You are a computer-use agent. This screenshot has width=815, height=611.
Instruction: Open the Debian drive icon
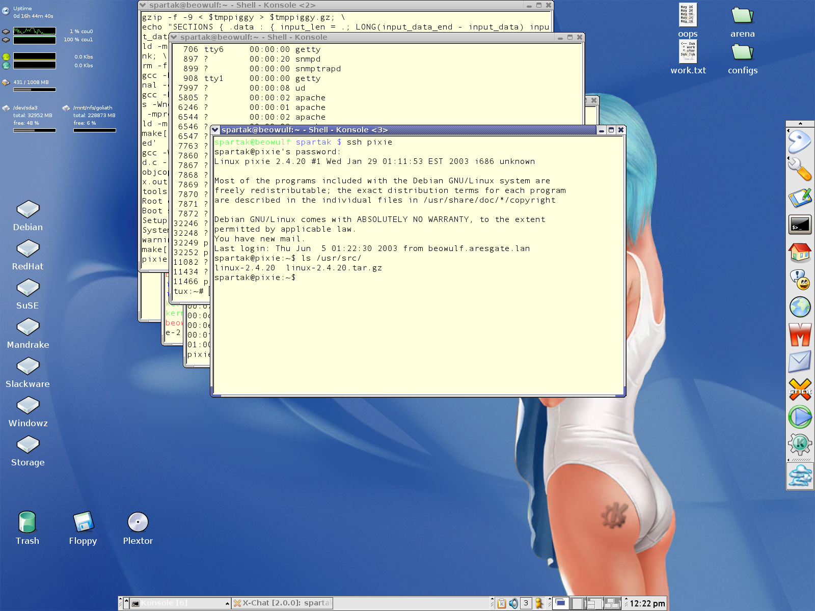(28, 209)
